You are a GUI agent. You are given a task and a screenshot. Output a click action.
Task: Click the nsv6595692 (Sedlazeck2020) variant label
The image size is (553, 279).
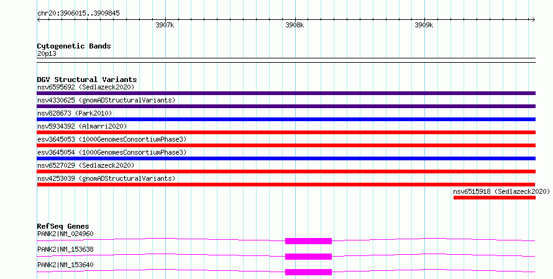tap(86, 87)
